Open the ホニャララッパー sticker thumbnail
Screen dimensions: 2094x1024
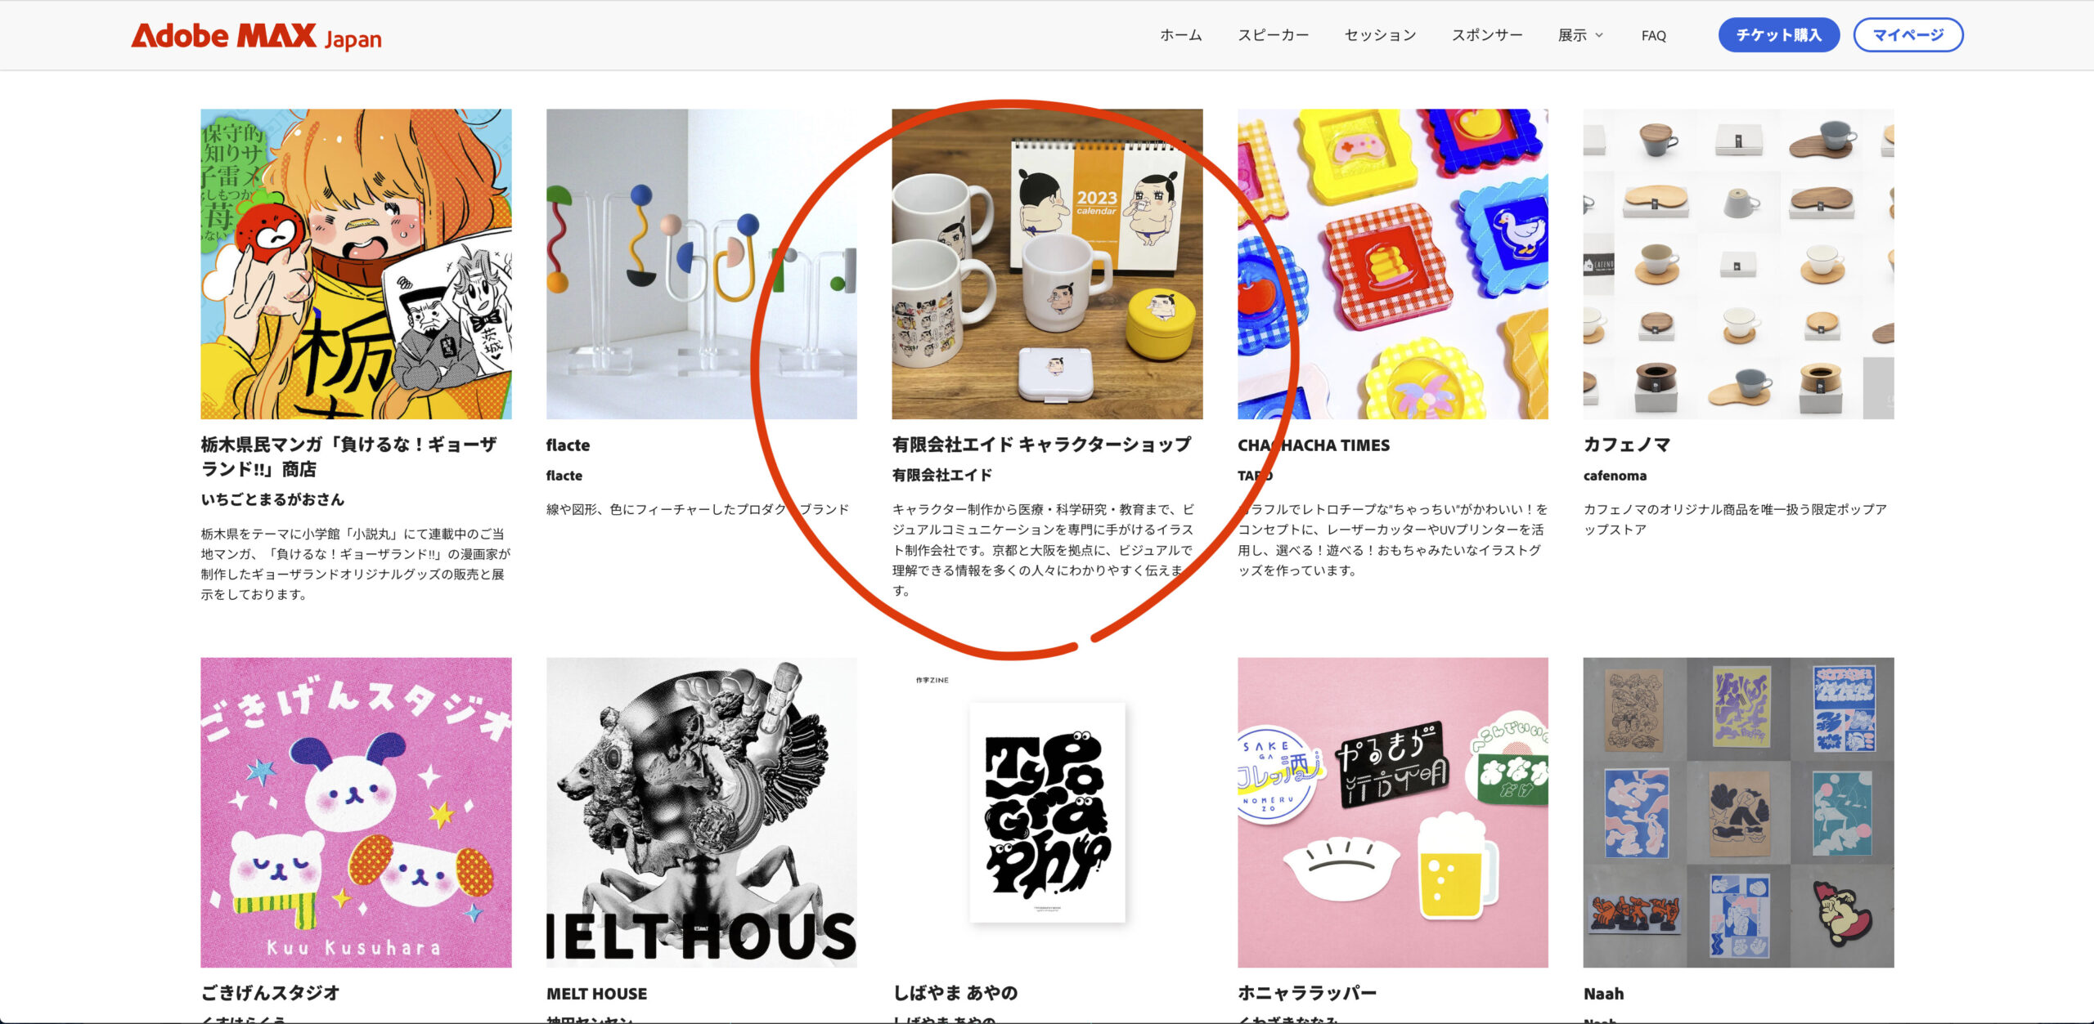pos(1392,812)
